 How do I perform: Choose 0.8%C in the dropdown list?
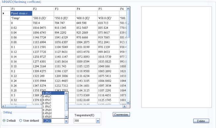click(x=54, y=103)
